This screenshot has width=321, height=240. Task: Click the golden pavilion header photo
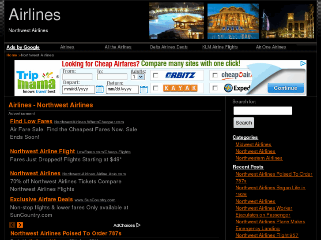point(233,21)
